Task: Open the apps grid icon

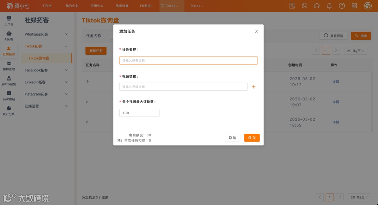Action: (354, 6)
